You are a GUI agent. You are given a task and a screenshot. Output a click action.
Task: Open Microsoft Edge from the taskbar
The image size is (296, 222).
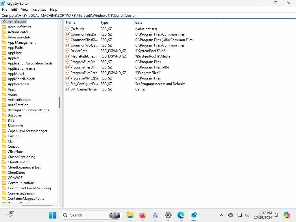point(181,215)
